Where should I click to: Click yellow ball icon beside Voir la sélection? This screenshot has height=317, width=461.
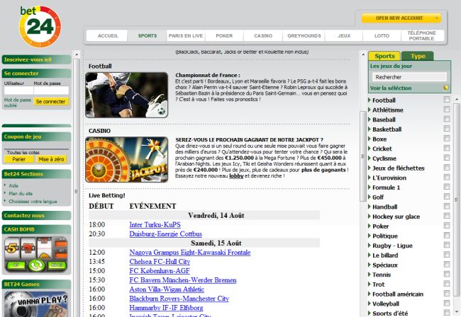(446, 88)
